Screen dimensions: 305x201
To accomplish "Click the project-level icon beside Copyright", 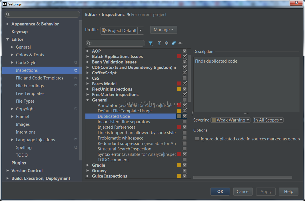I will tap(76, 109).
